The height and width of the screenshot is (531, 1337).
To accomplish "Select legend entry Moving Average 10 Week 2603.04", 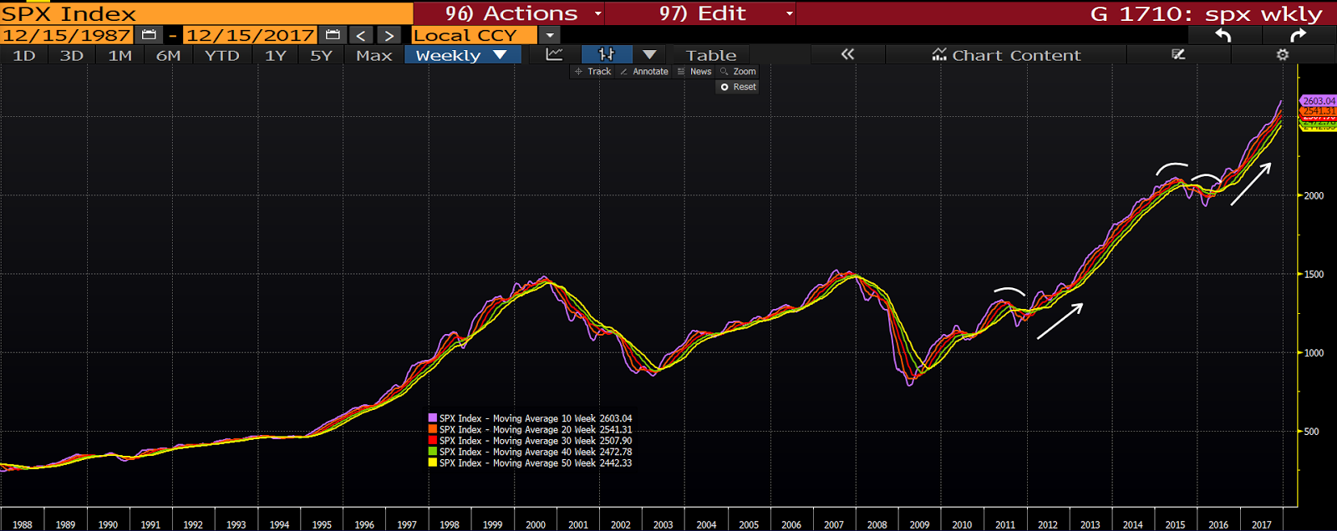I will click(536, 418).
